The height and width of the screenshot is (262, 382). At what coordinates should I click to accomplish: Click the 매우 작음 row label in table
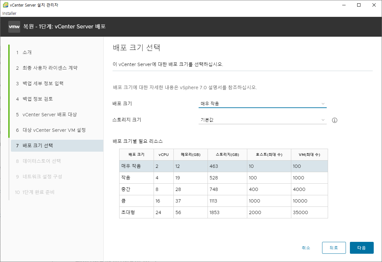click(131, 166)
